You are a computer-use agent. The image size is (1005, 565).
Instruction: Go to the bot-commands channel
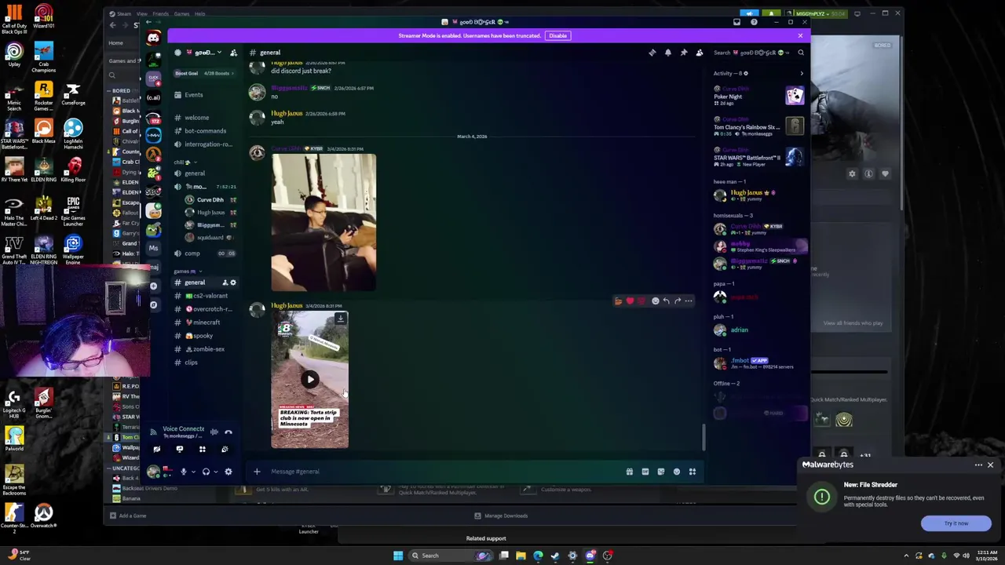205,131
